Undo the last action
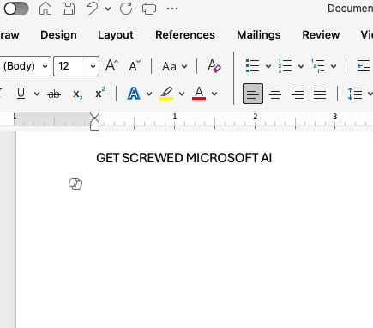The image size is (373, 328). pyautogui.click(x=92, y=9)
